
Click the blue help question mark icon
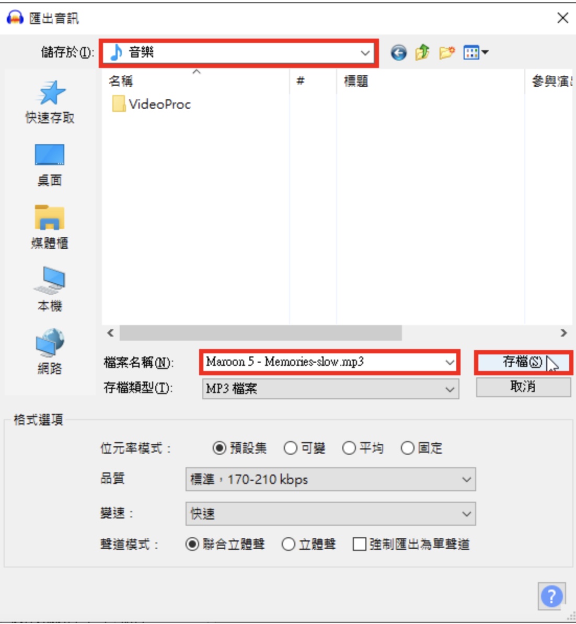coord(551,596)
